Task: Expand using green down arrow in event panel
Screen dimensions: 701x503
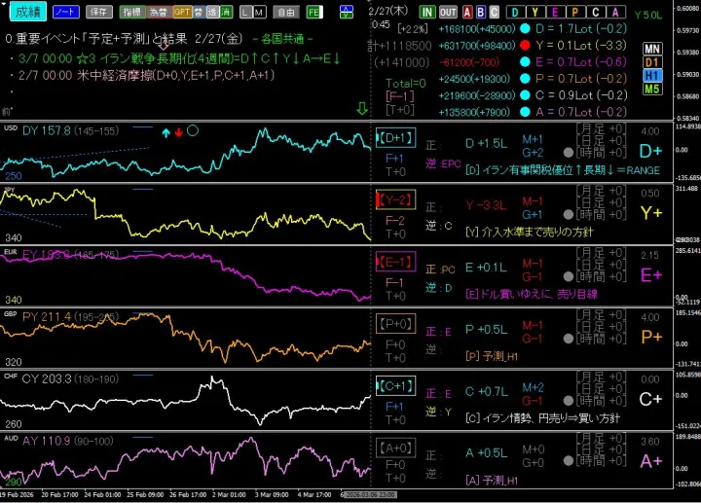Action: pyautogui.click(x=362, y=109)
